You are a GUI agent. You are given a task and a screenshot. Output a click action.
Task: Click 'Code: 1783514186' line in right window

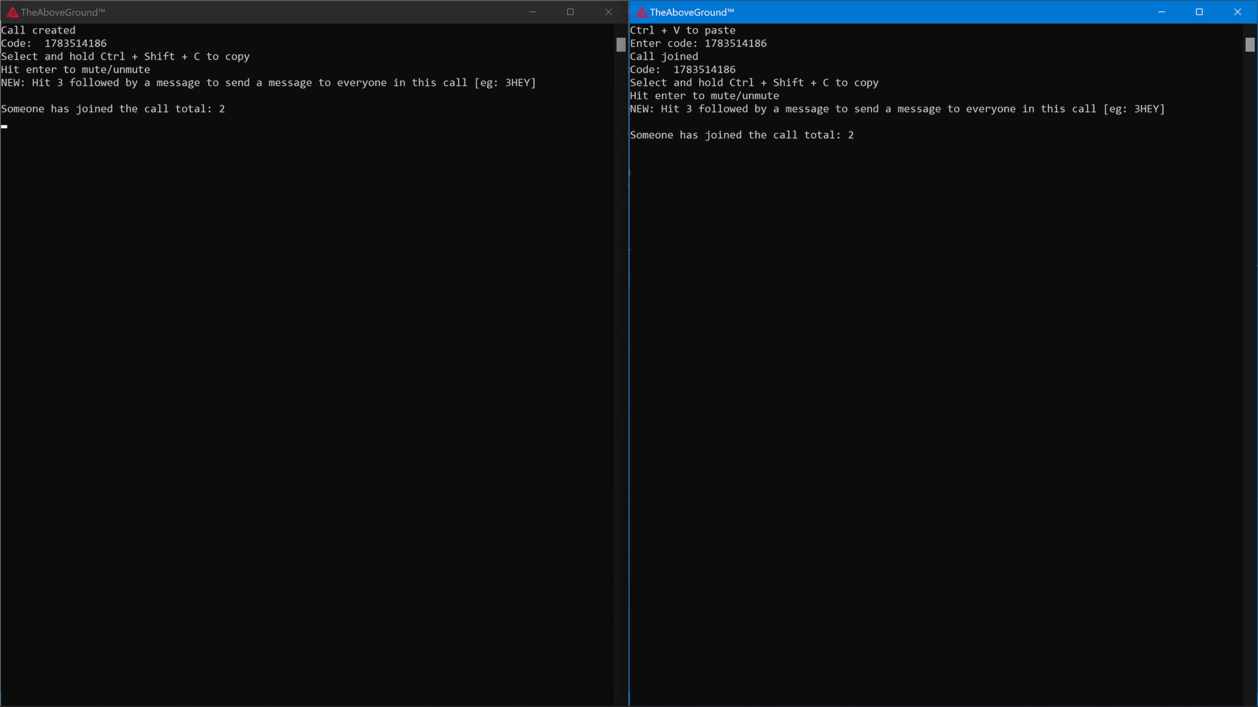(683, 69)
